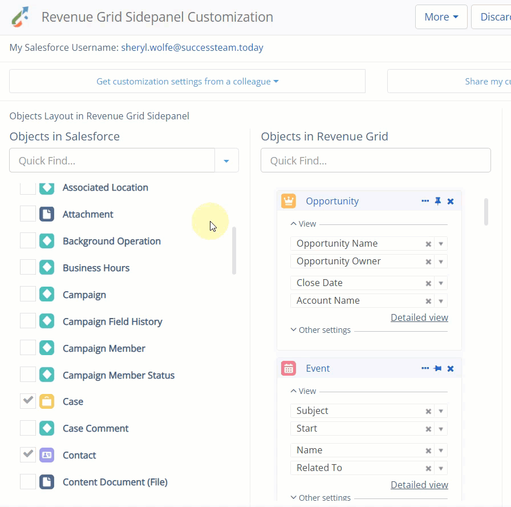This screenshot has height=507, width=511.
Task: Open Event card more options ellipsis
Action: tap(425, 368)
